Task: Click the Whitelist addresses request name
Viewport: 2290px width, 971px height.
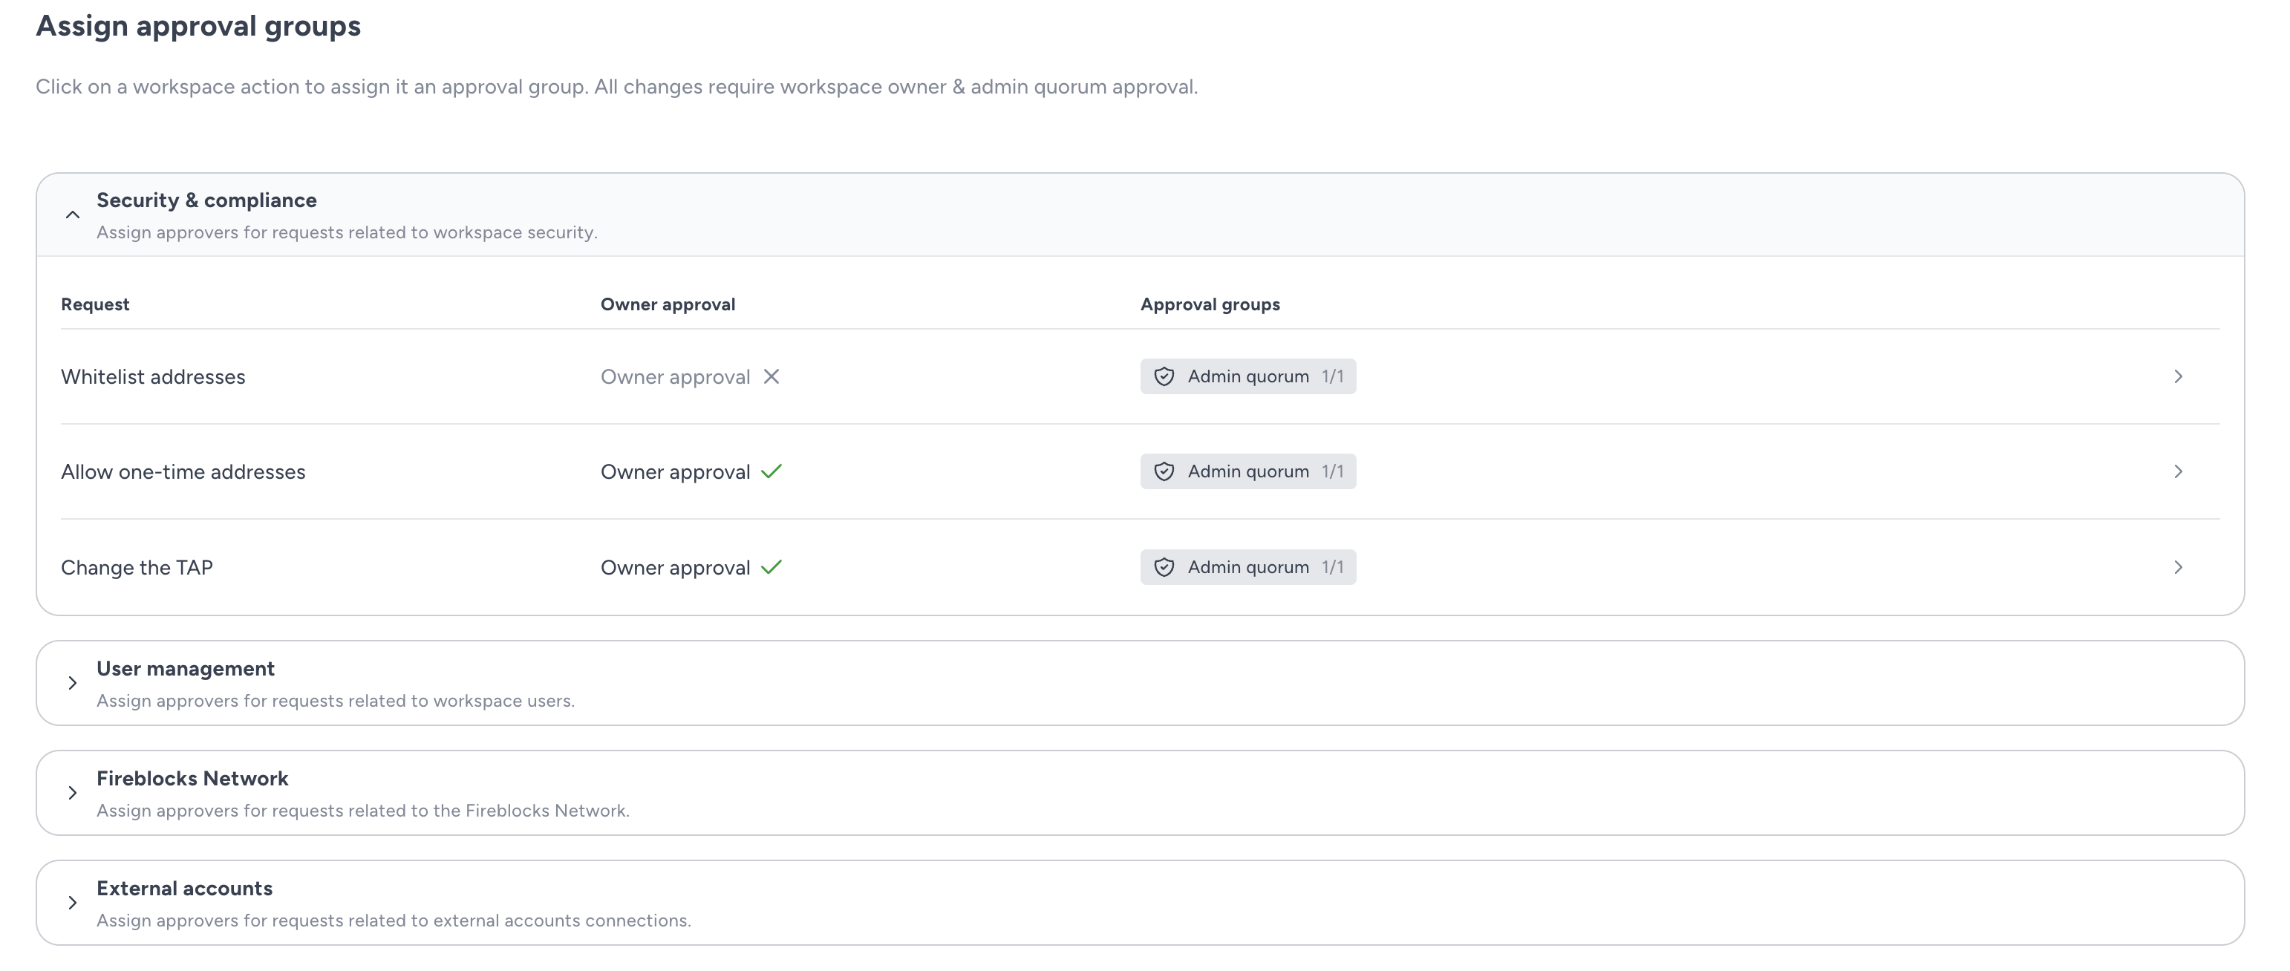Action: [x=153, y=378]
